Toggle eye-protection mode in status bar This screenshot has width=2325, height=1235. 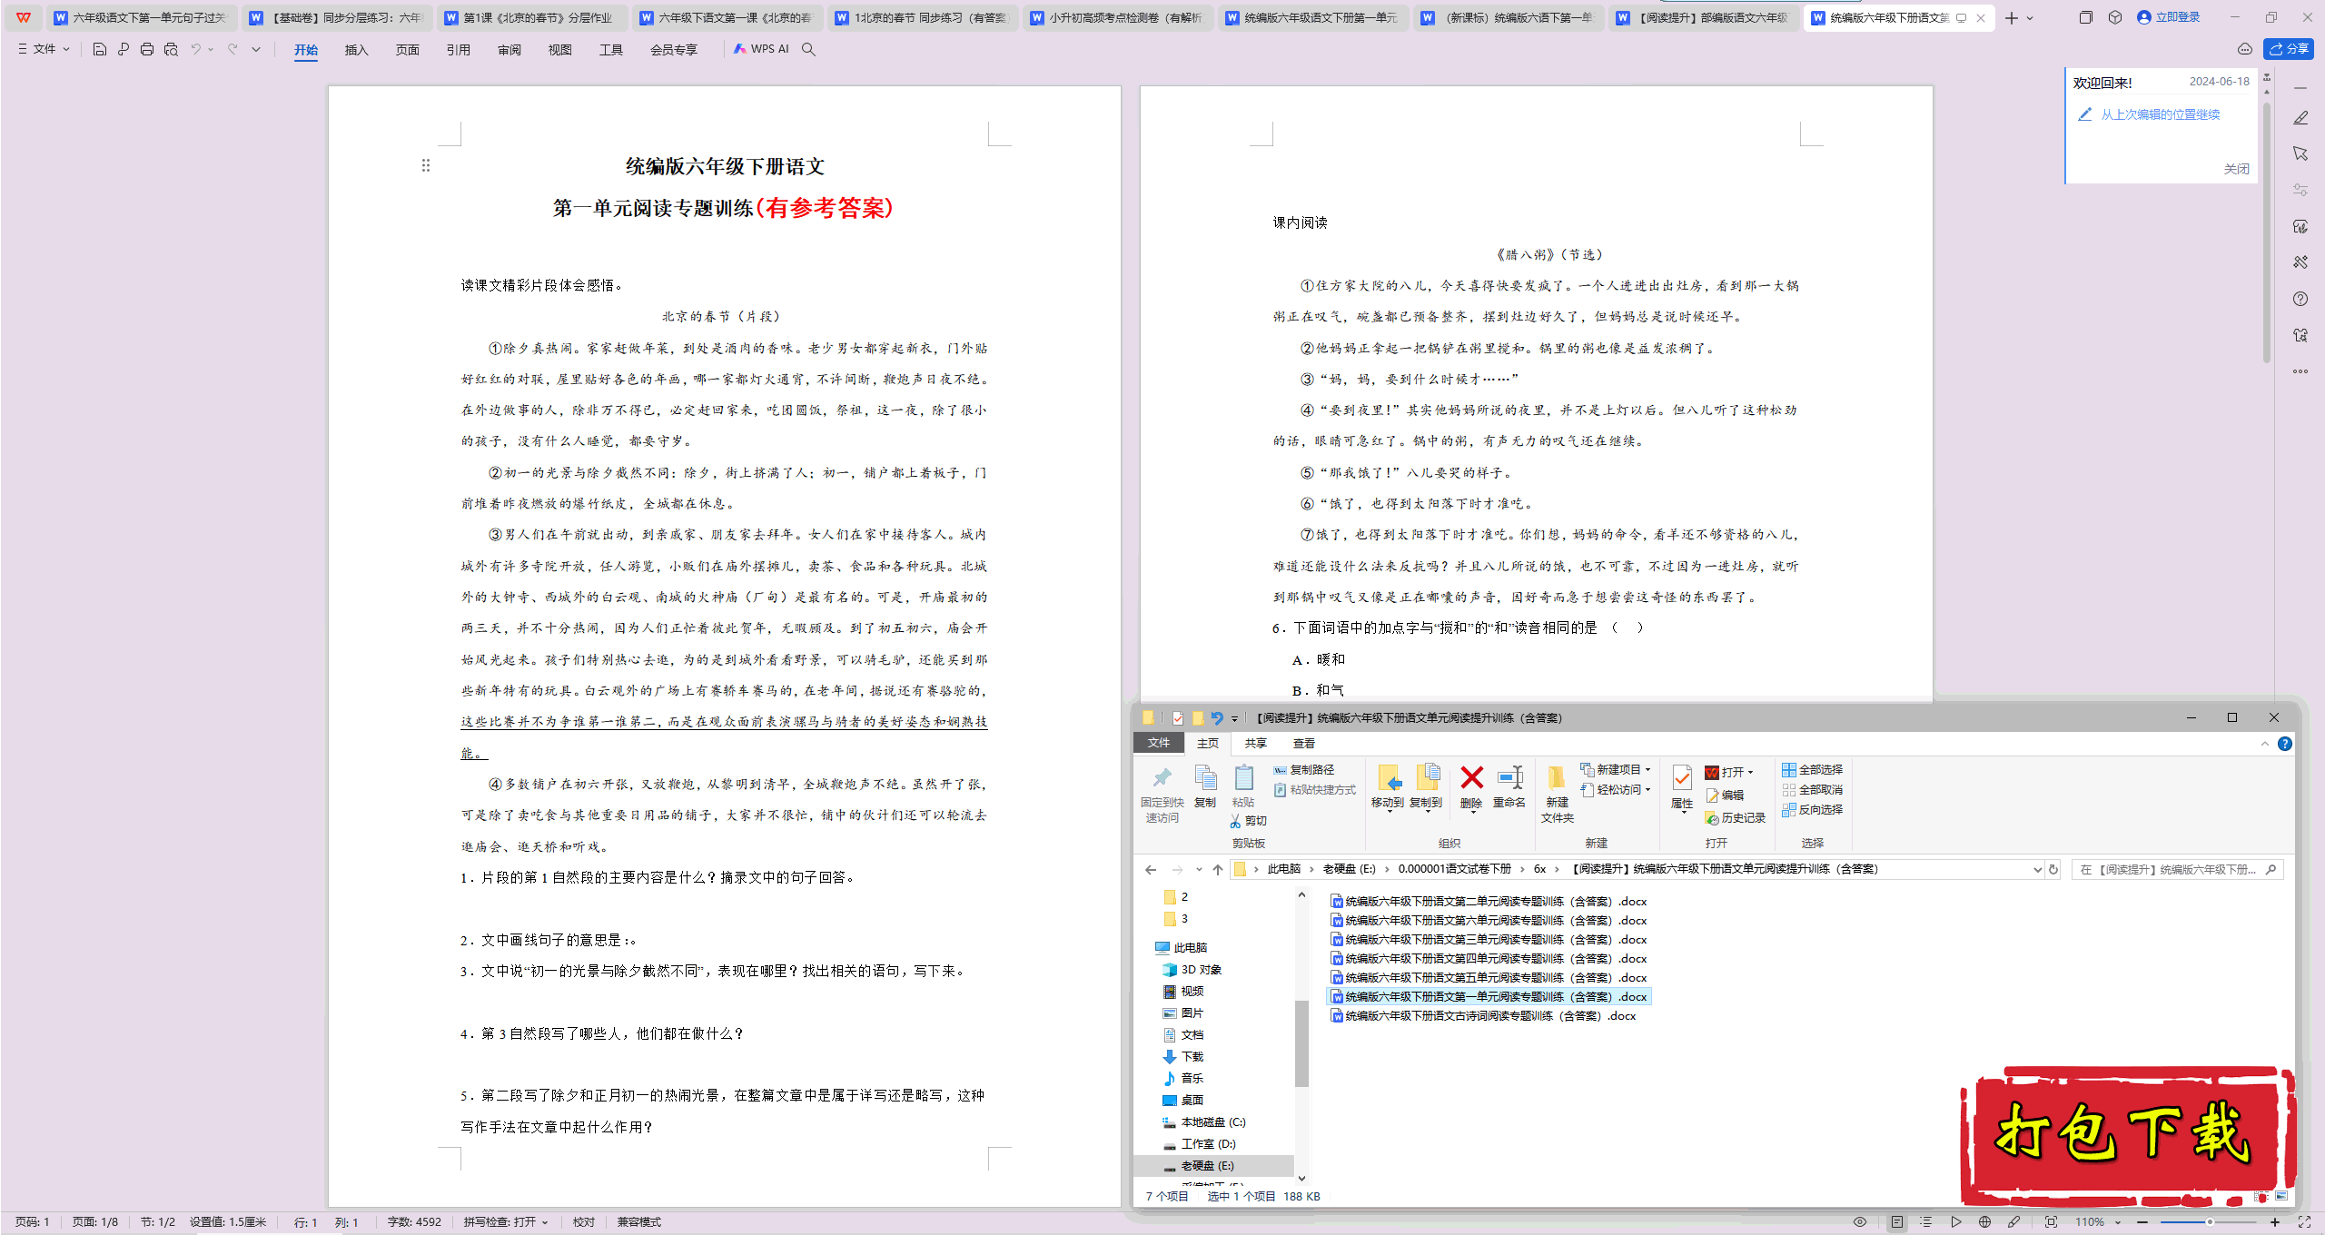[x=1860, y=1222]
